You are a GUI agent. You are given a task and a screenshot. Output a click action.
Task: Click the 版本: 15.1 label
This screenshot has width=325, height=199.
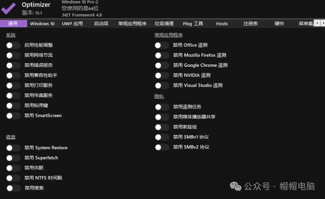[32, 13]
